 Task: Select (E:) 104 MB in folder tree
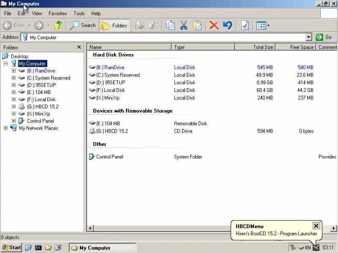click(39, 92)
